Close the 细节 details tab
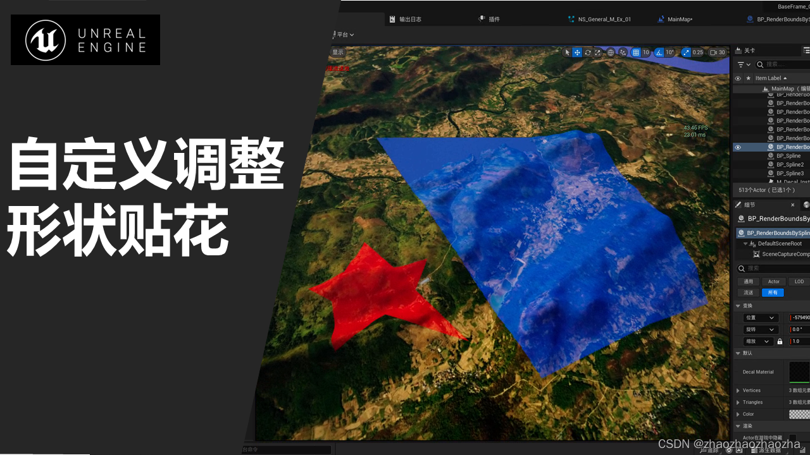The height and width of the screenshot is (455, 810). click(792, 205)
